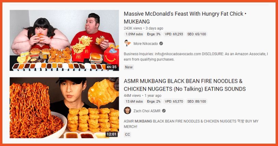Open the Massive McDonald's Feast video title
The height and width of the screenshot is (146, 278).
[x=185, y=18]
